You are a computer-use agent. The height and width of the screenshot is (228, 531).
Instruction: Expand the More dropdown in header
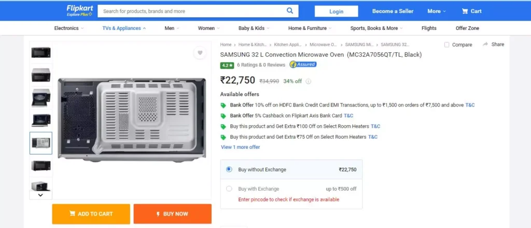click(x=437, y=11)
